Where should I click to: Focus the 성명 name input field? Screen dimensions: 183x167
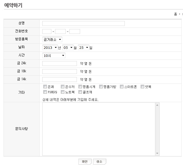click(83, 23)
